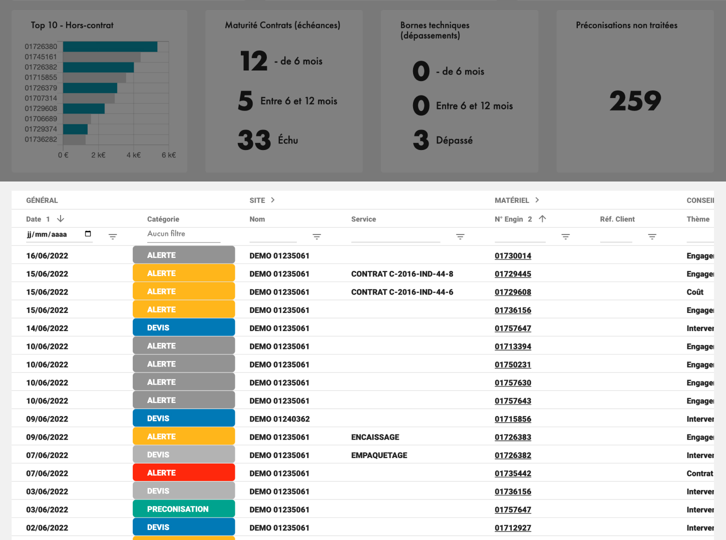This screenshot has width=726, height=540.
Task: Click the Contrat theme cell
Action: (699, 473)
